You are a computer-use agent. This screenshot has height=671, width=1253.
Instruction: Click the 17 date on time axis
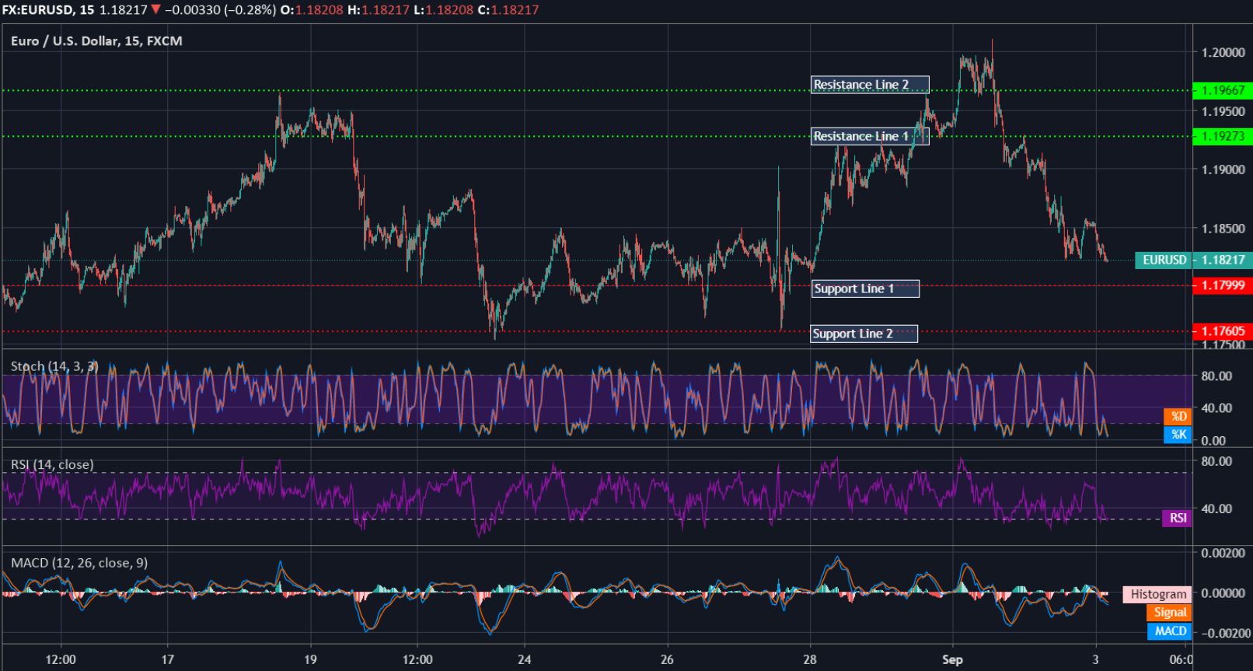(168, 659)
